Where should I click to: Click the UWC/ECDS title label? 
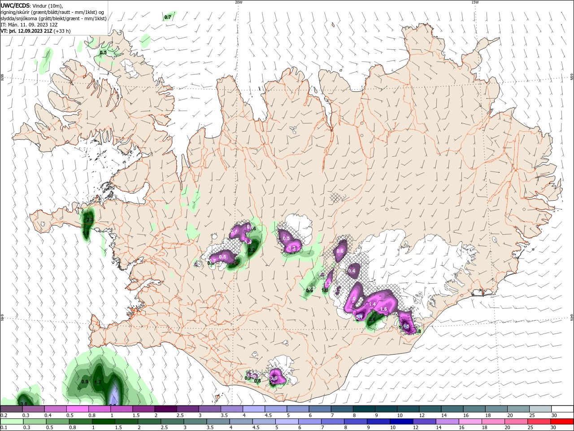coord(16,5)
